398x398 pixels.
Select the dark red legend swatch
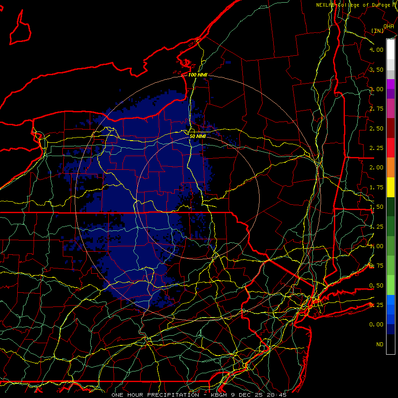pos(390,128)
